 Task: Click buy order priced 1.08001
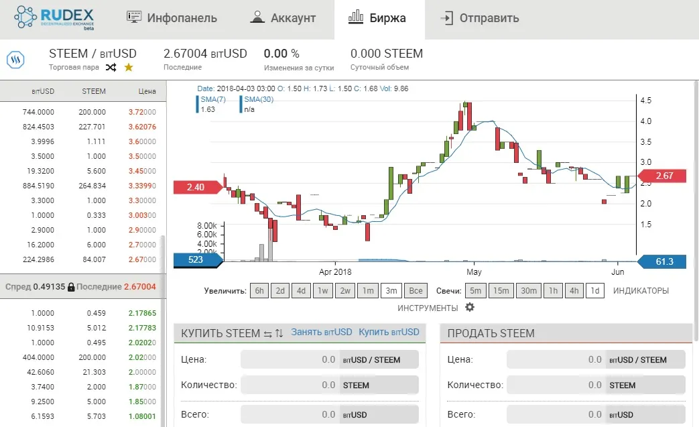click(x=83, y=416)
